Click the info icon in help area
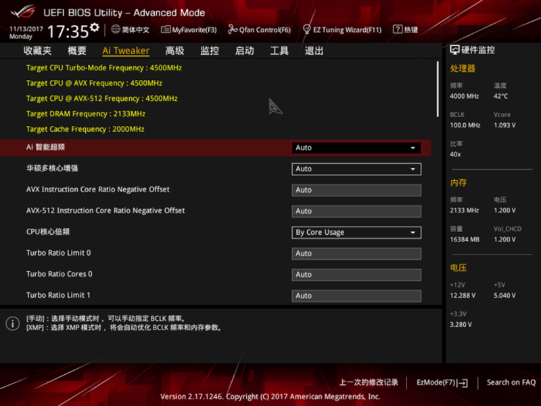The height and width of the screenshot is (406, 541). (x=13, y=323)
